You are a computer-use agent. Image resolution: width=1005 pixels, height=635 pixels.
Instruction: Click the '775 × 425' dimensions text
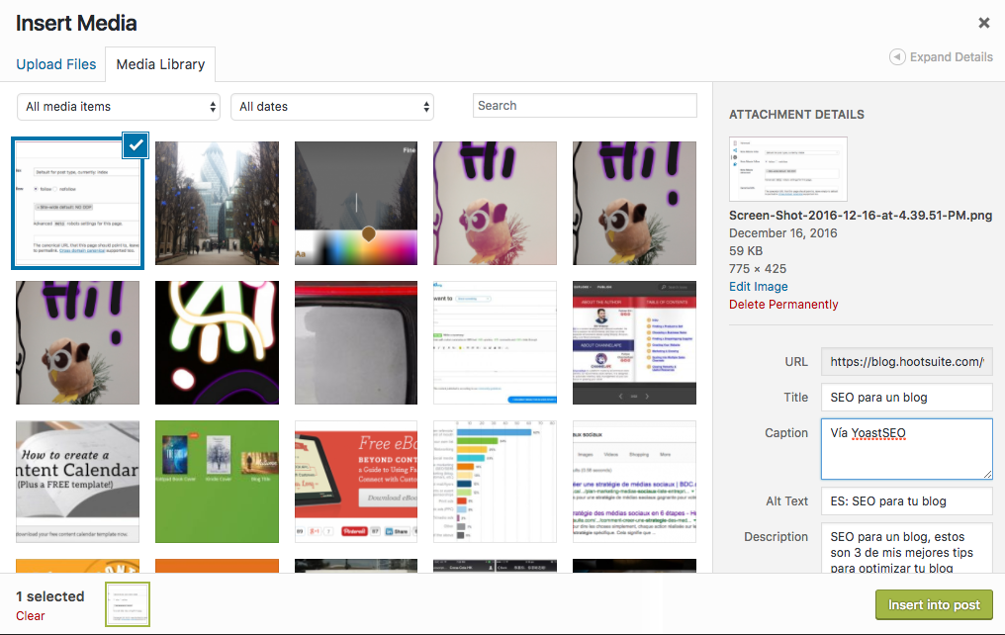[x=757, y=268]
